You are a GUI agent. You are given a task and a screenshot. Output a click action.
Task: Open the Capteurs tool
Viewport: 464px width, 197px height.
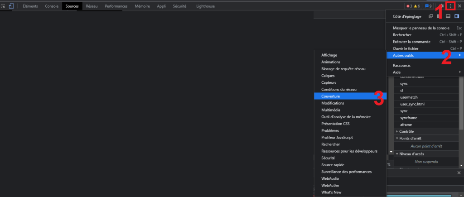coord(350,82)
